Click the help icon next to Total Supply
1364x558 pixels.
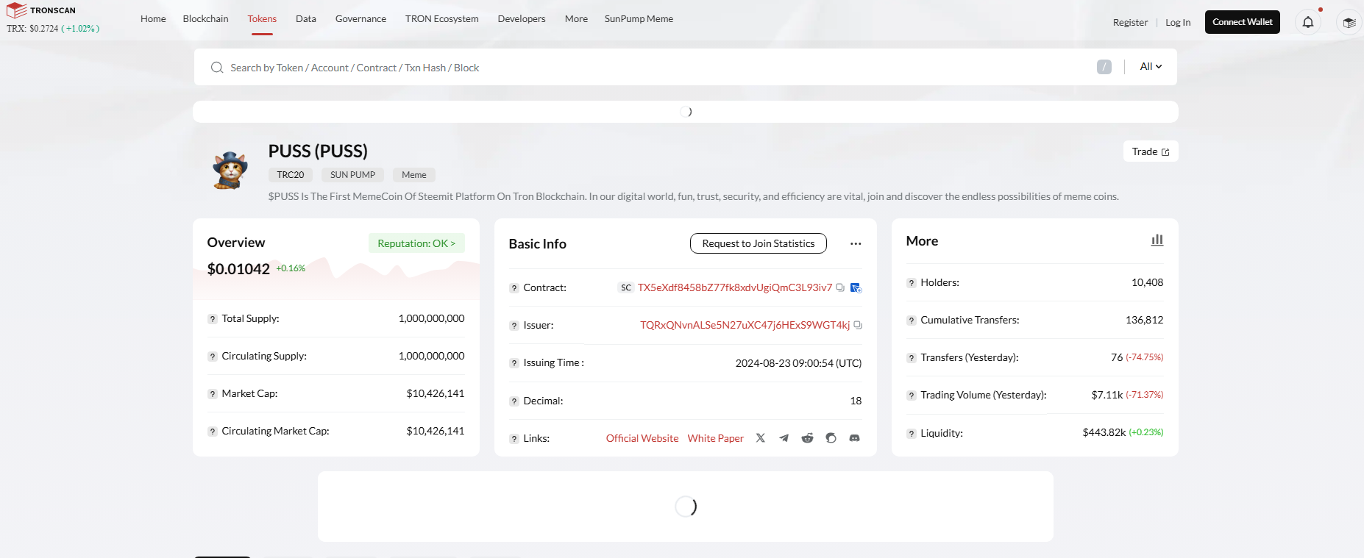coord(213,319)
